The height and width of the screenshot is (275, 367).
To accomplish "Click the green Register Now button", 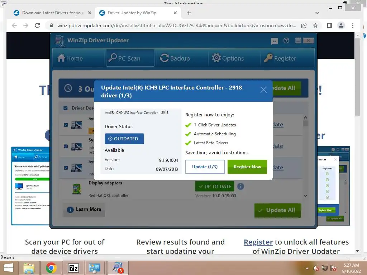I will 247,167.
